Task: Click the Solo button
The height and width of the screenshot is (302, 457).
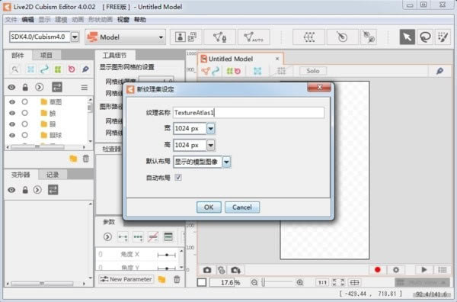Action: coord(313,71)
